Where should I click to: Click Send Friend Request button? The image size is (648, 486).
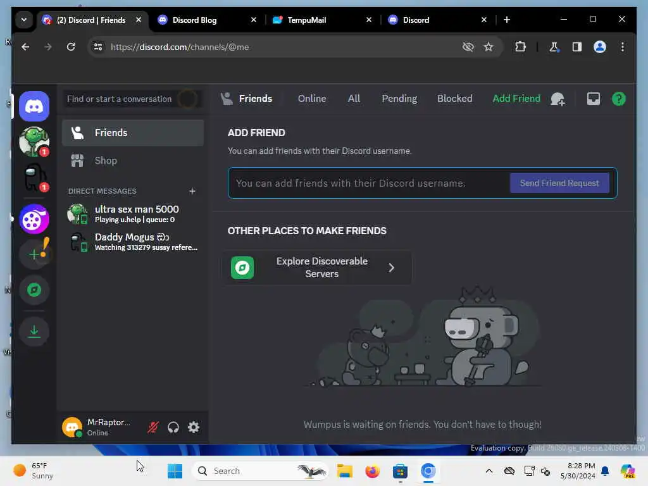point(559,183)
